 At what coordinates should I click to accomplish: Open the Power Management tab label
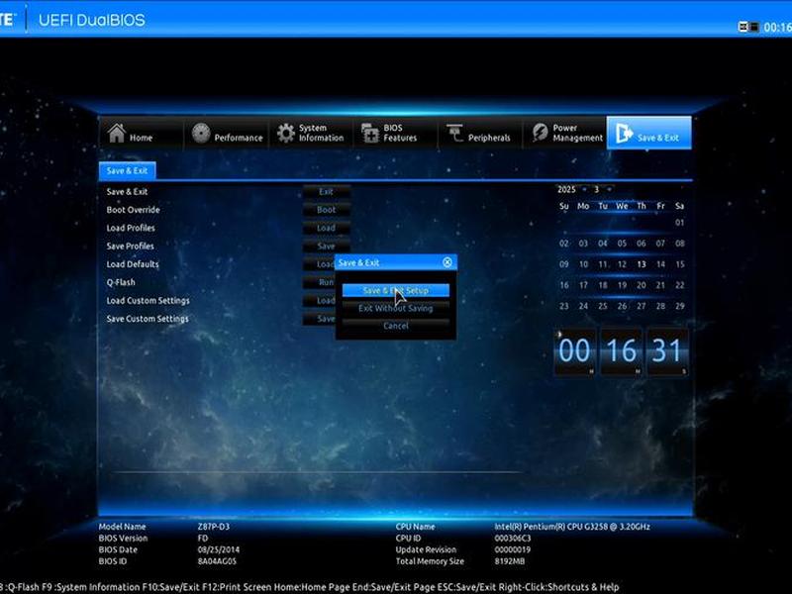578,133
